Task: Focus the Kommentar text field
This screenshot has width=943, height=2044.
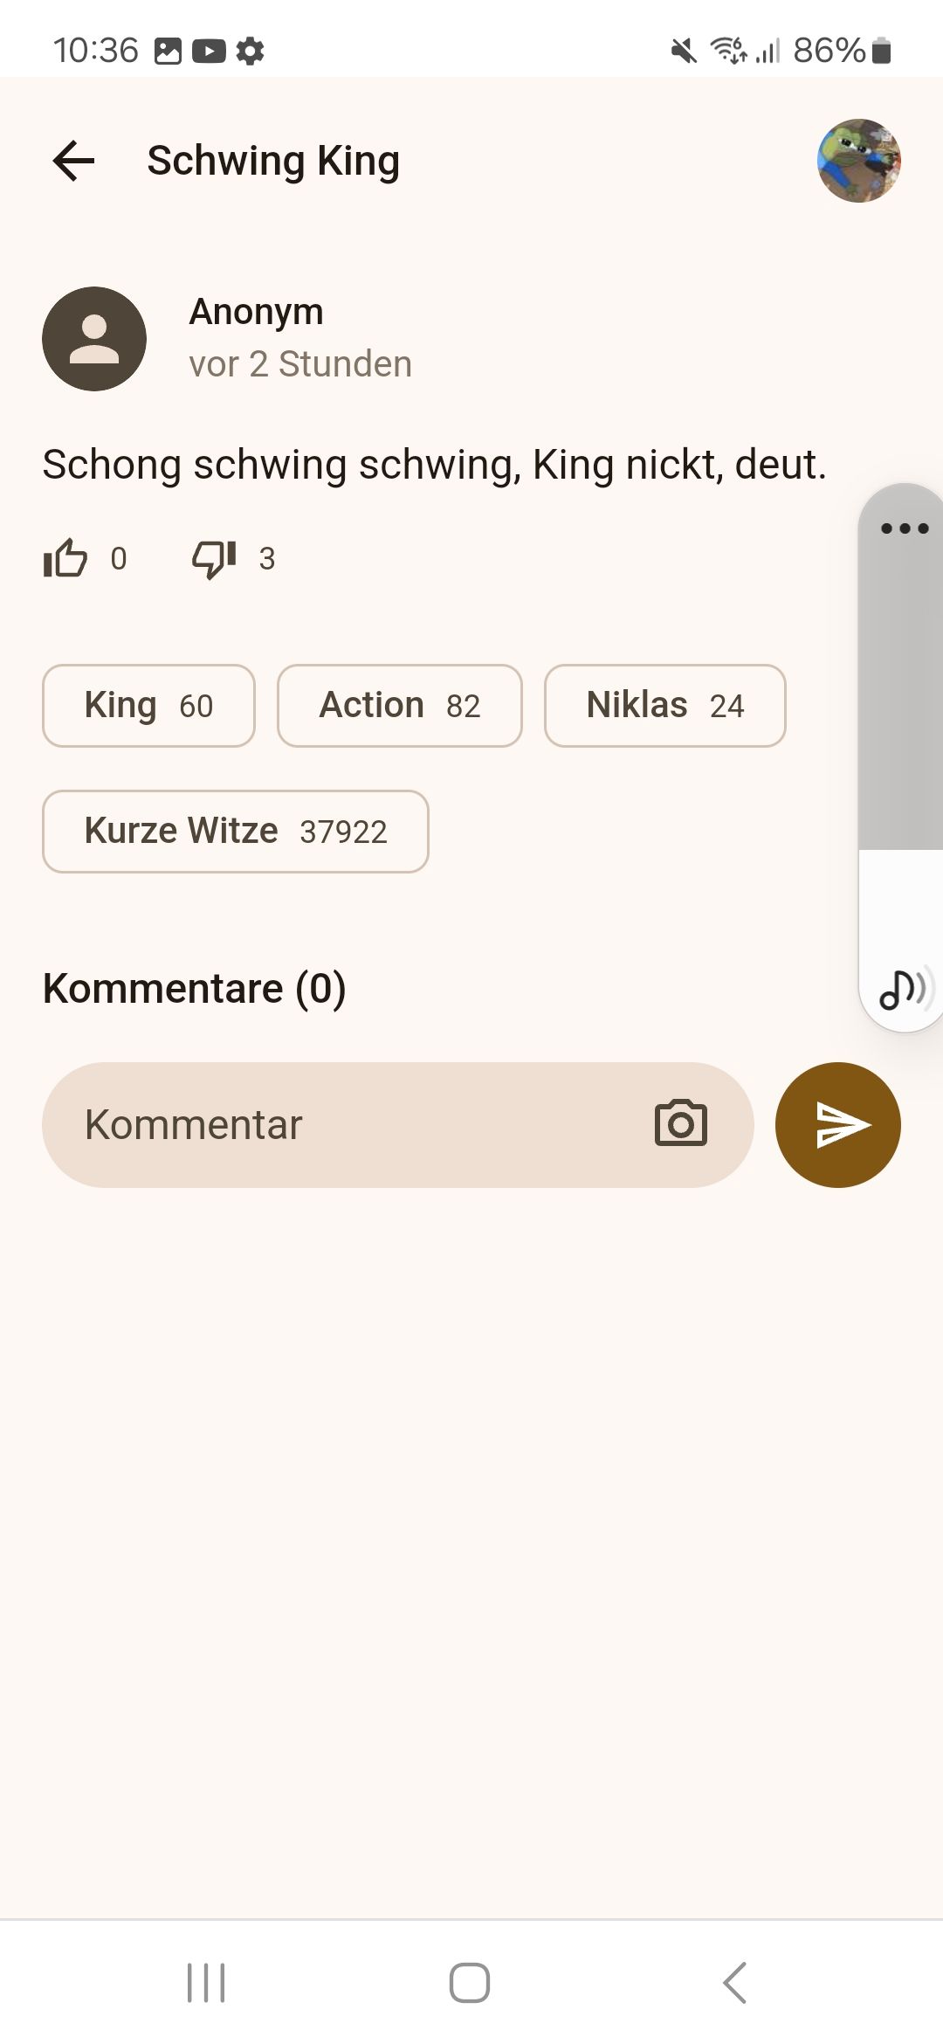Action: pos(349,1124)
